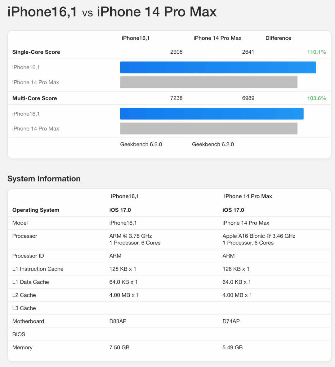The width and height of the screenshot is (335, 367).
Task: Click the 7.50 GB memory value
Action: point(119,347)
